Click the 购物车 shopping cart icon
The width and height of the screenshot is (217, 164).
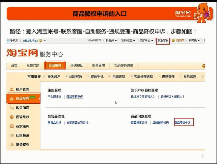tap(174, 40)
